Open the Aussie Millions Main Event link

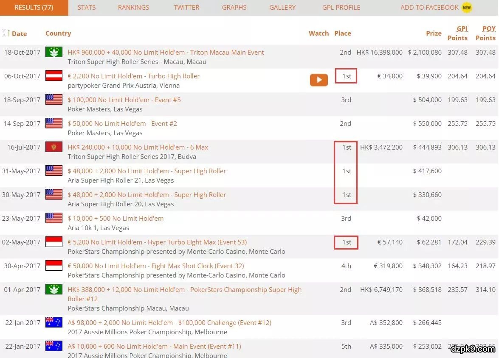154,346
